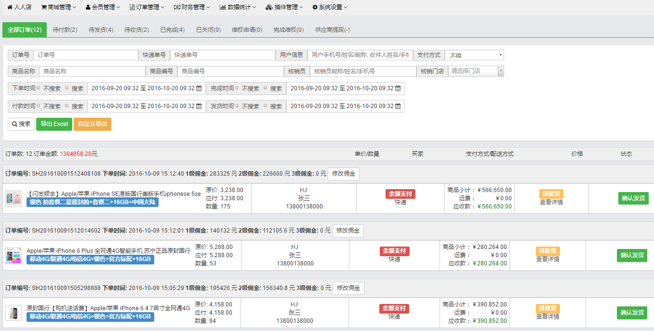Switch to the 全部订单(12) tab
This screenshot has height=331, width=654.
pos(25,30)
